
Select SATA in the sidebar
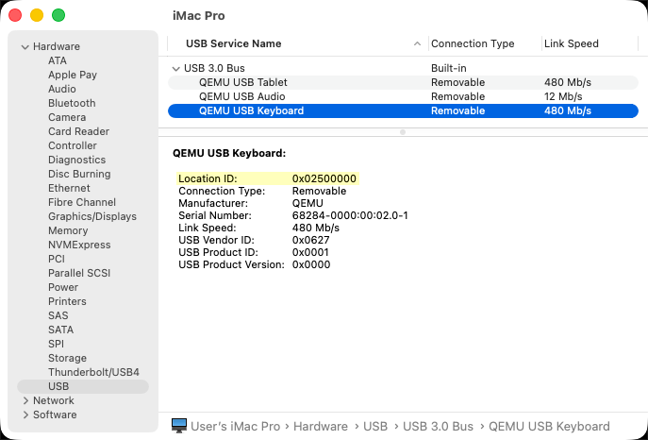point(60,330)
